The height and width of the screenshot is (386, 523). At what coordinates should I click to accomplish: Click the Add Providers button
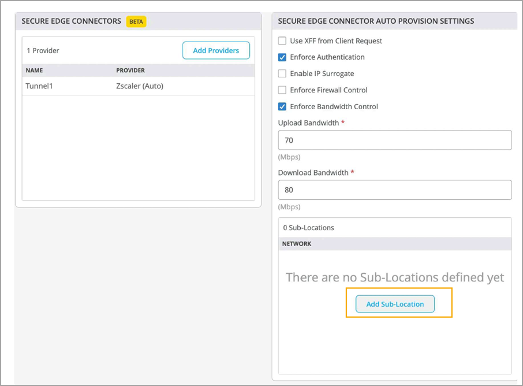pos(216,50)
